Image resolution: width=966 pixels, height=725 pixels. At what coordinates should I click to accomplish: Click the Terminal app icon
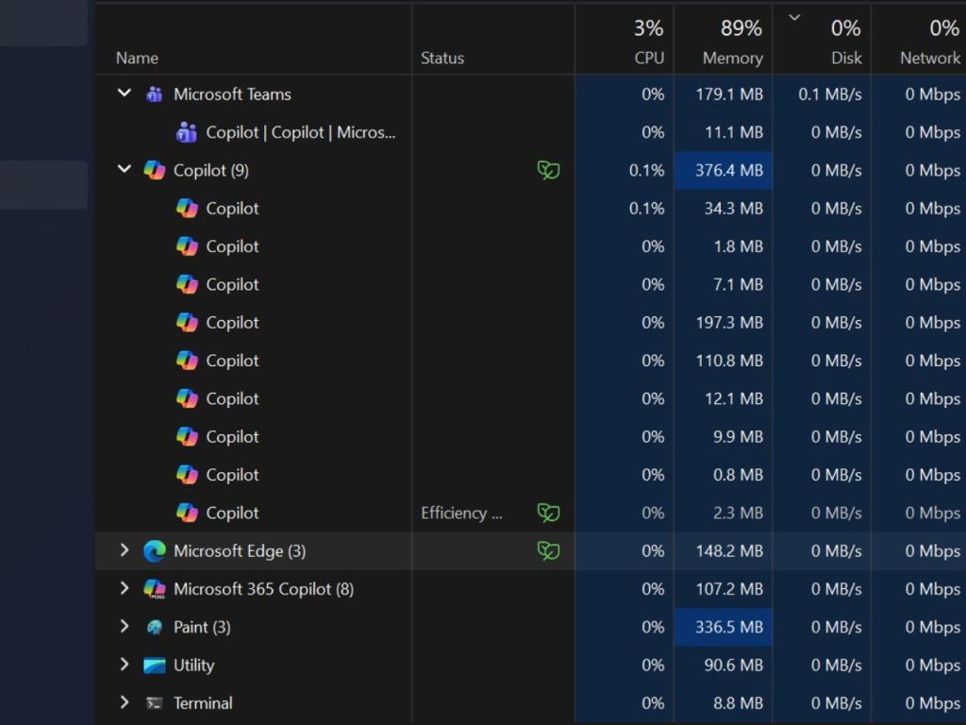point(154,703)
